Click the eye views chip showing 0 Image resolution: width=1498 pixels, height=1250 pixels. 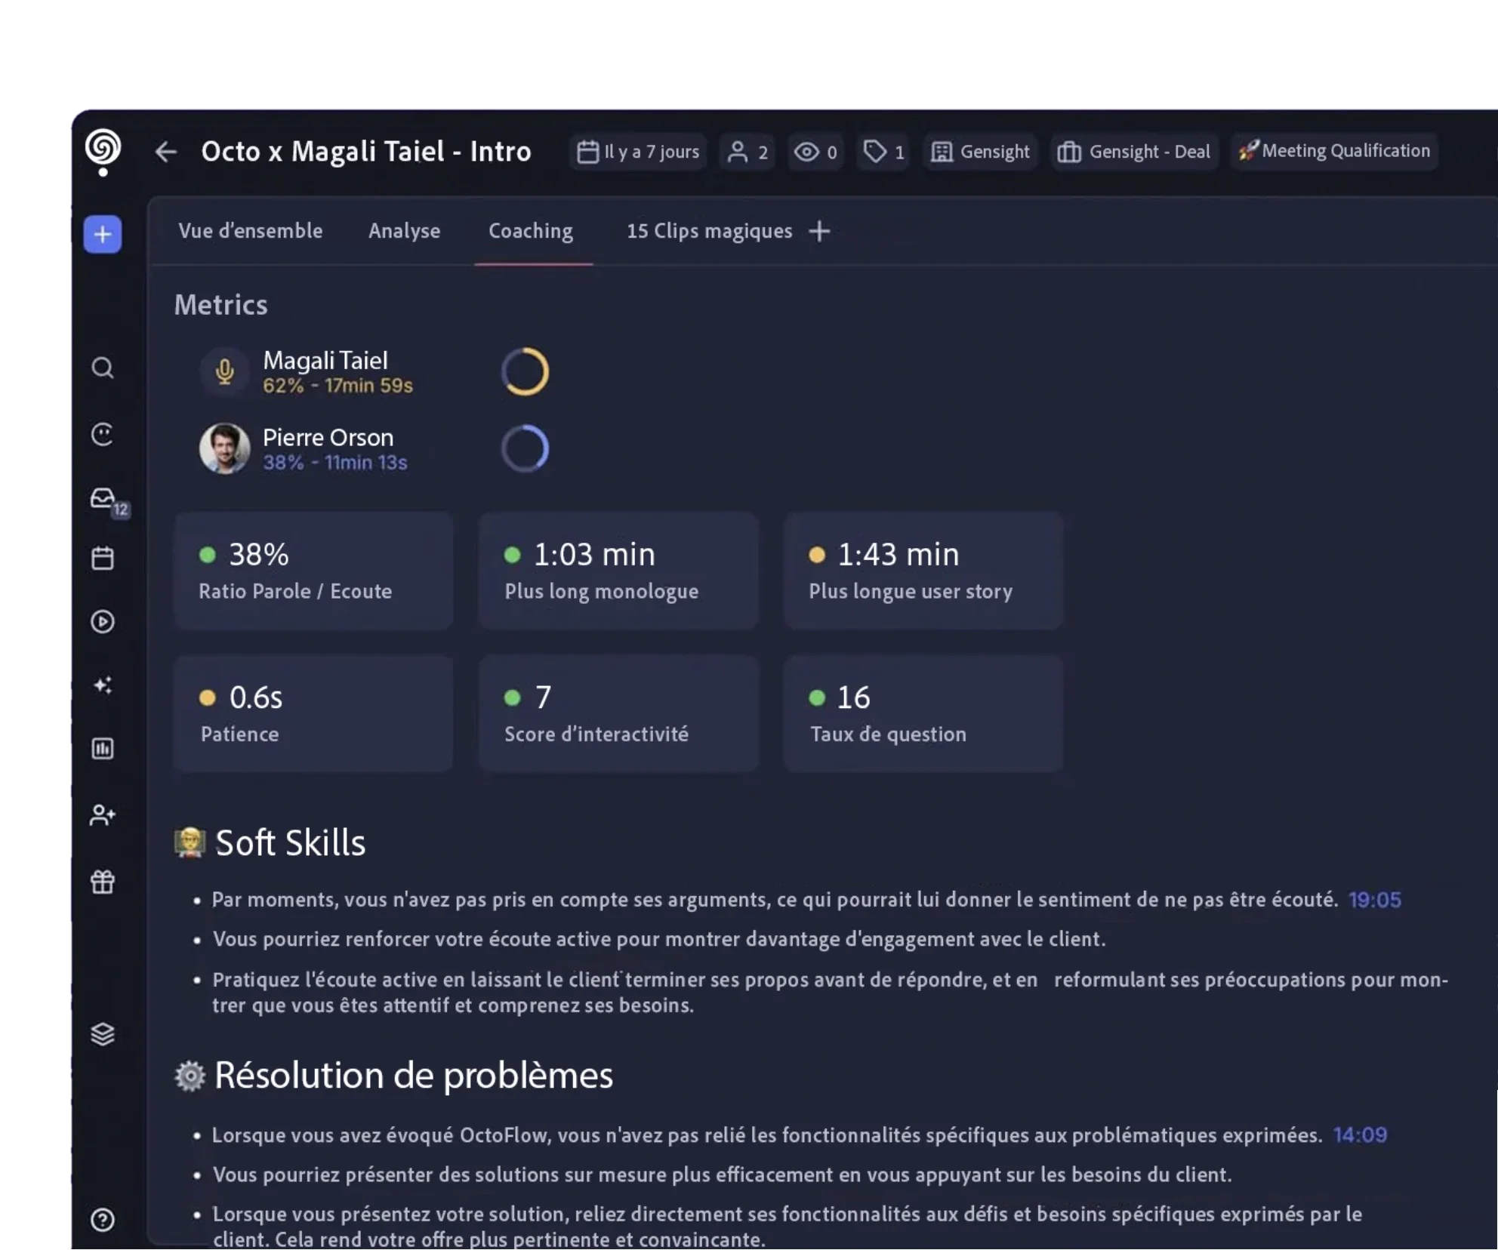point(815,152)
